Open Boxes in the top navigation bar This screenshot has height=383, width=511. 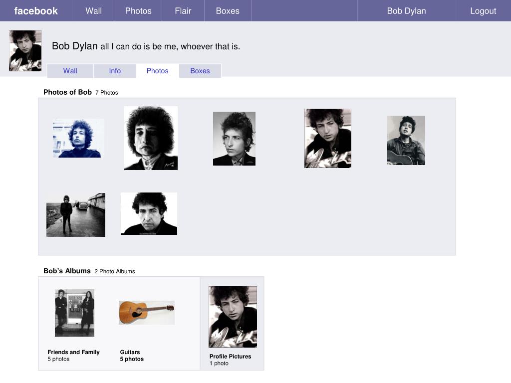click(x=228, y=11)
